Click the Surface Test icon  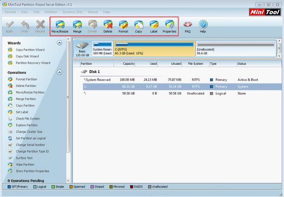point(10,158)
